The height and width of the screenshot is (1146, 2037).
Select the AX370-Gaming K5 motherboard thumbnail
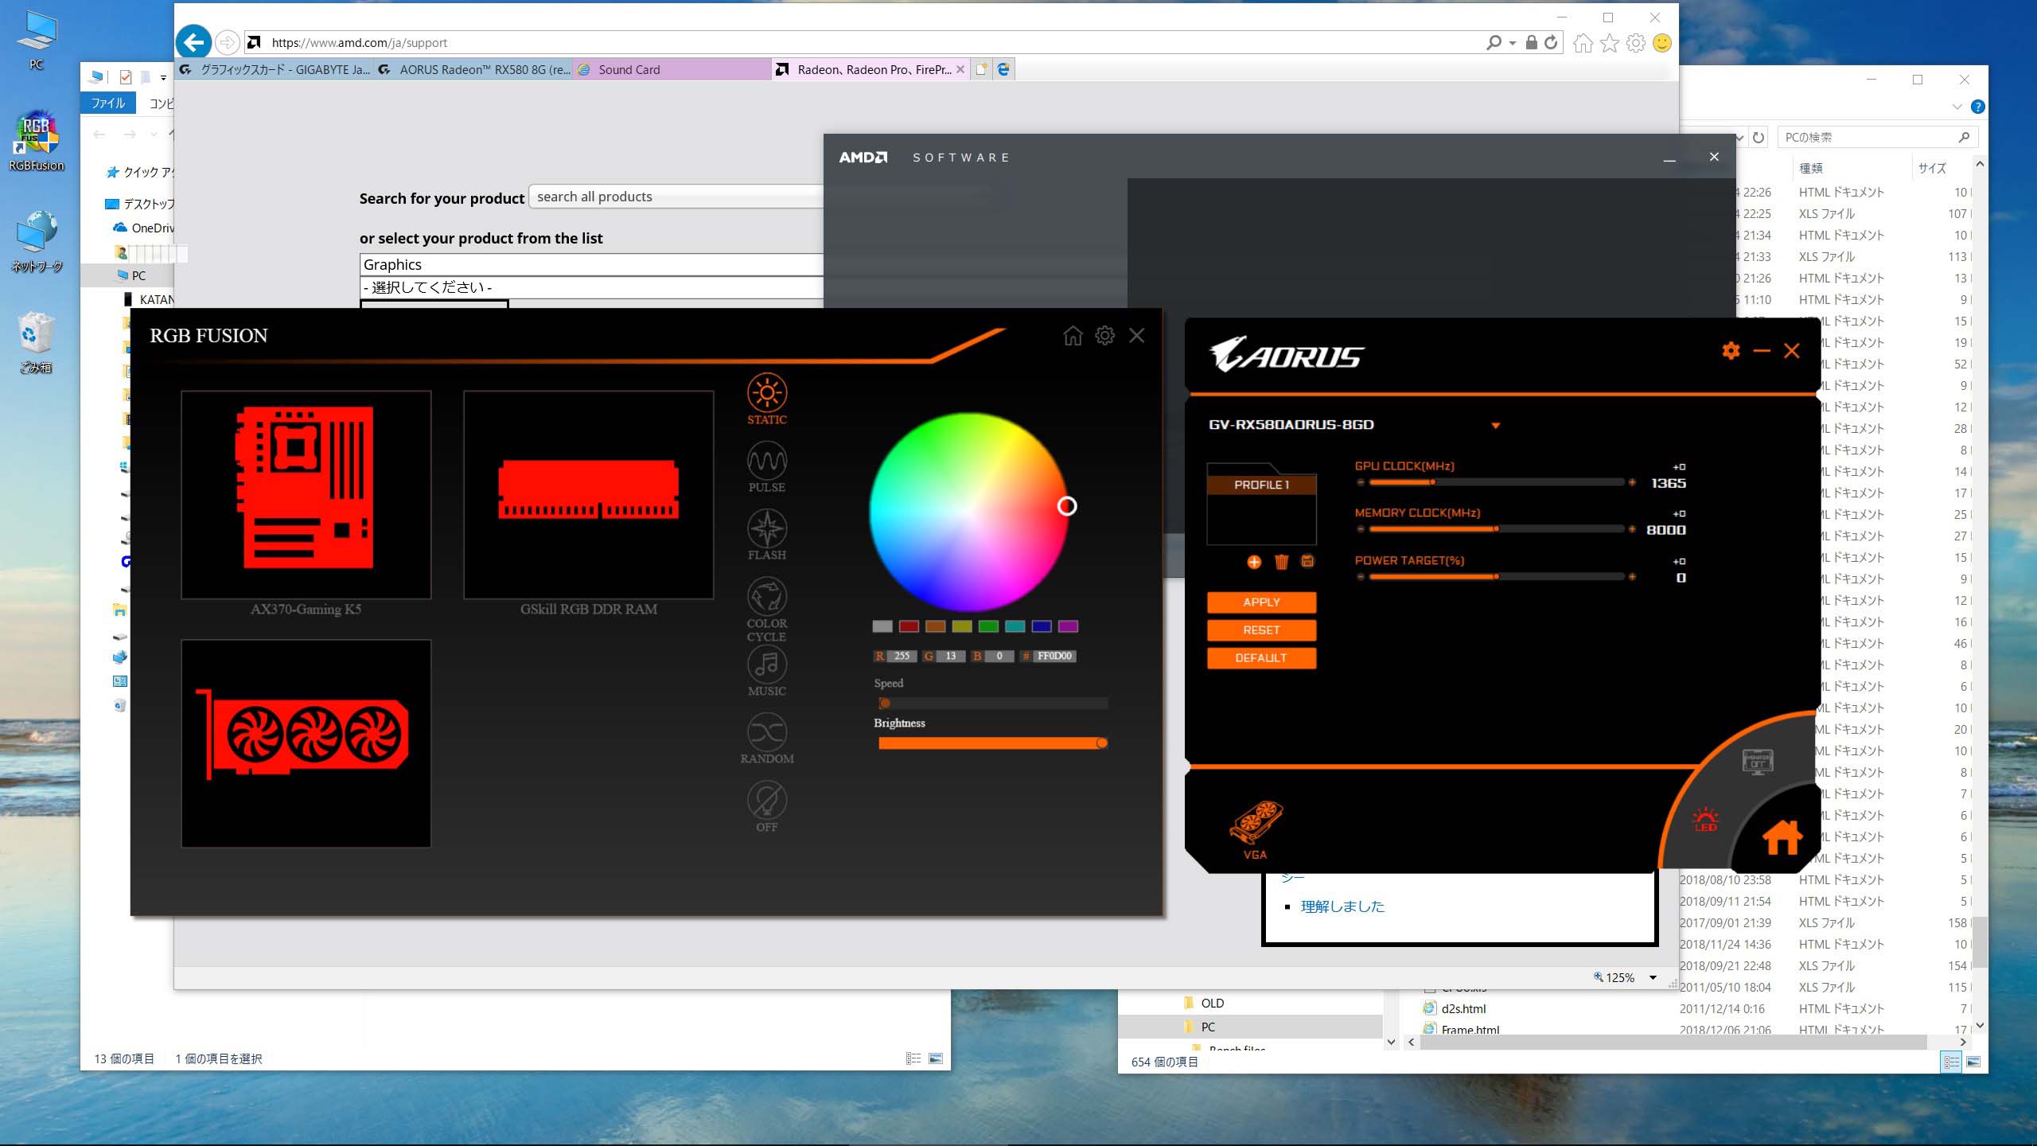306,494
